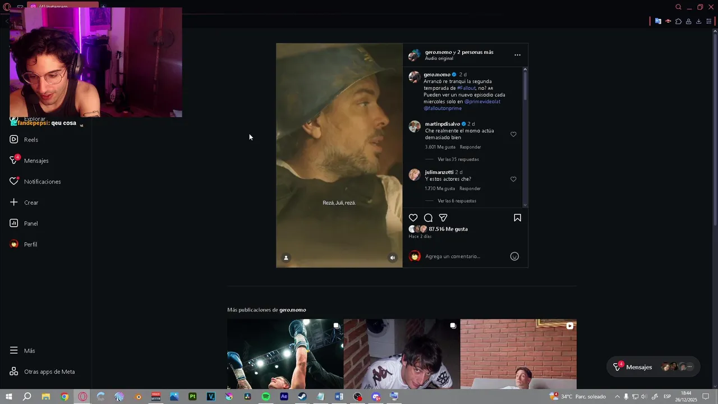
Task: Open the boxing ring post thumbnail
Action: coord(285,354)
